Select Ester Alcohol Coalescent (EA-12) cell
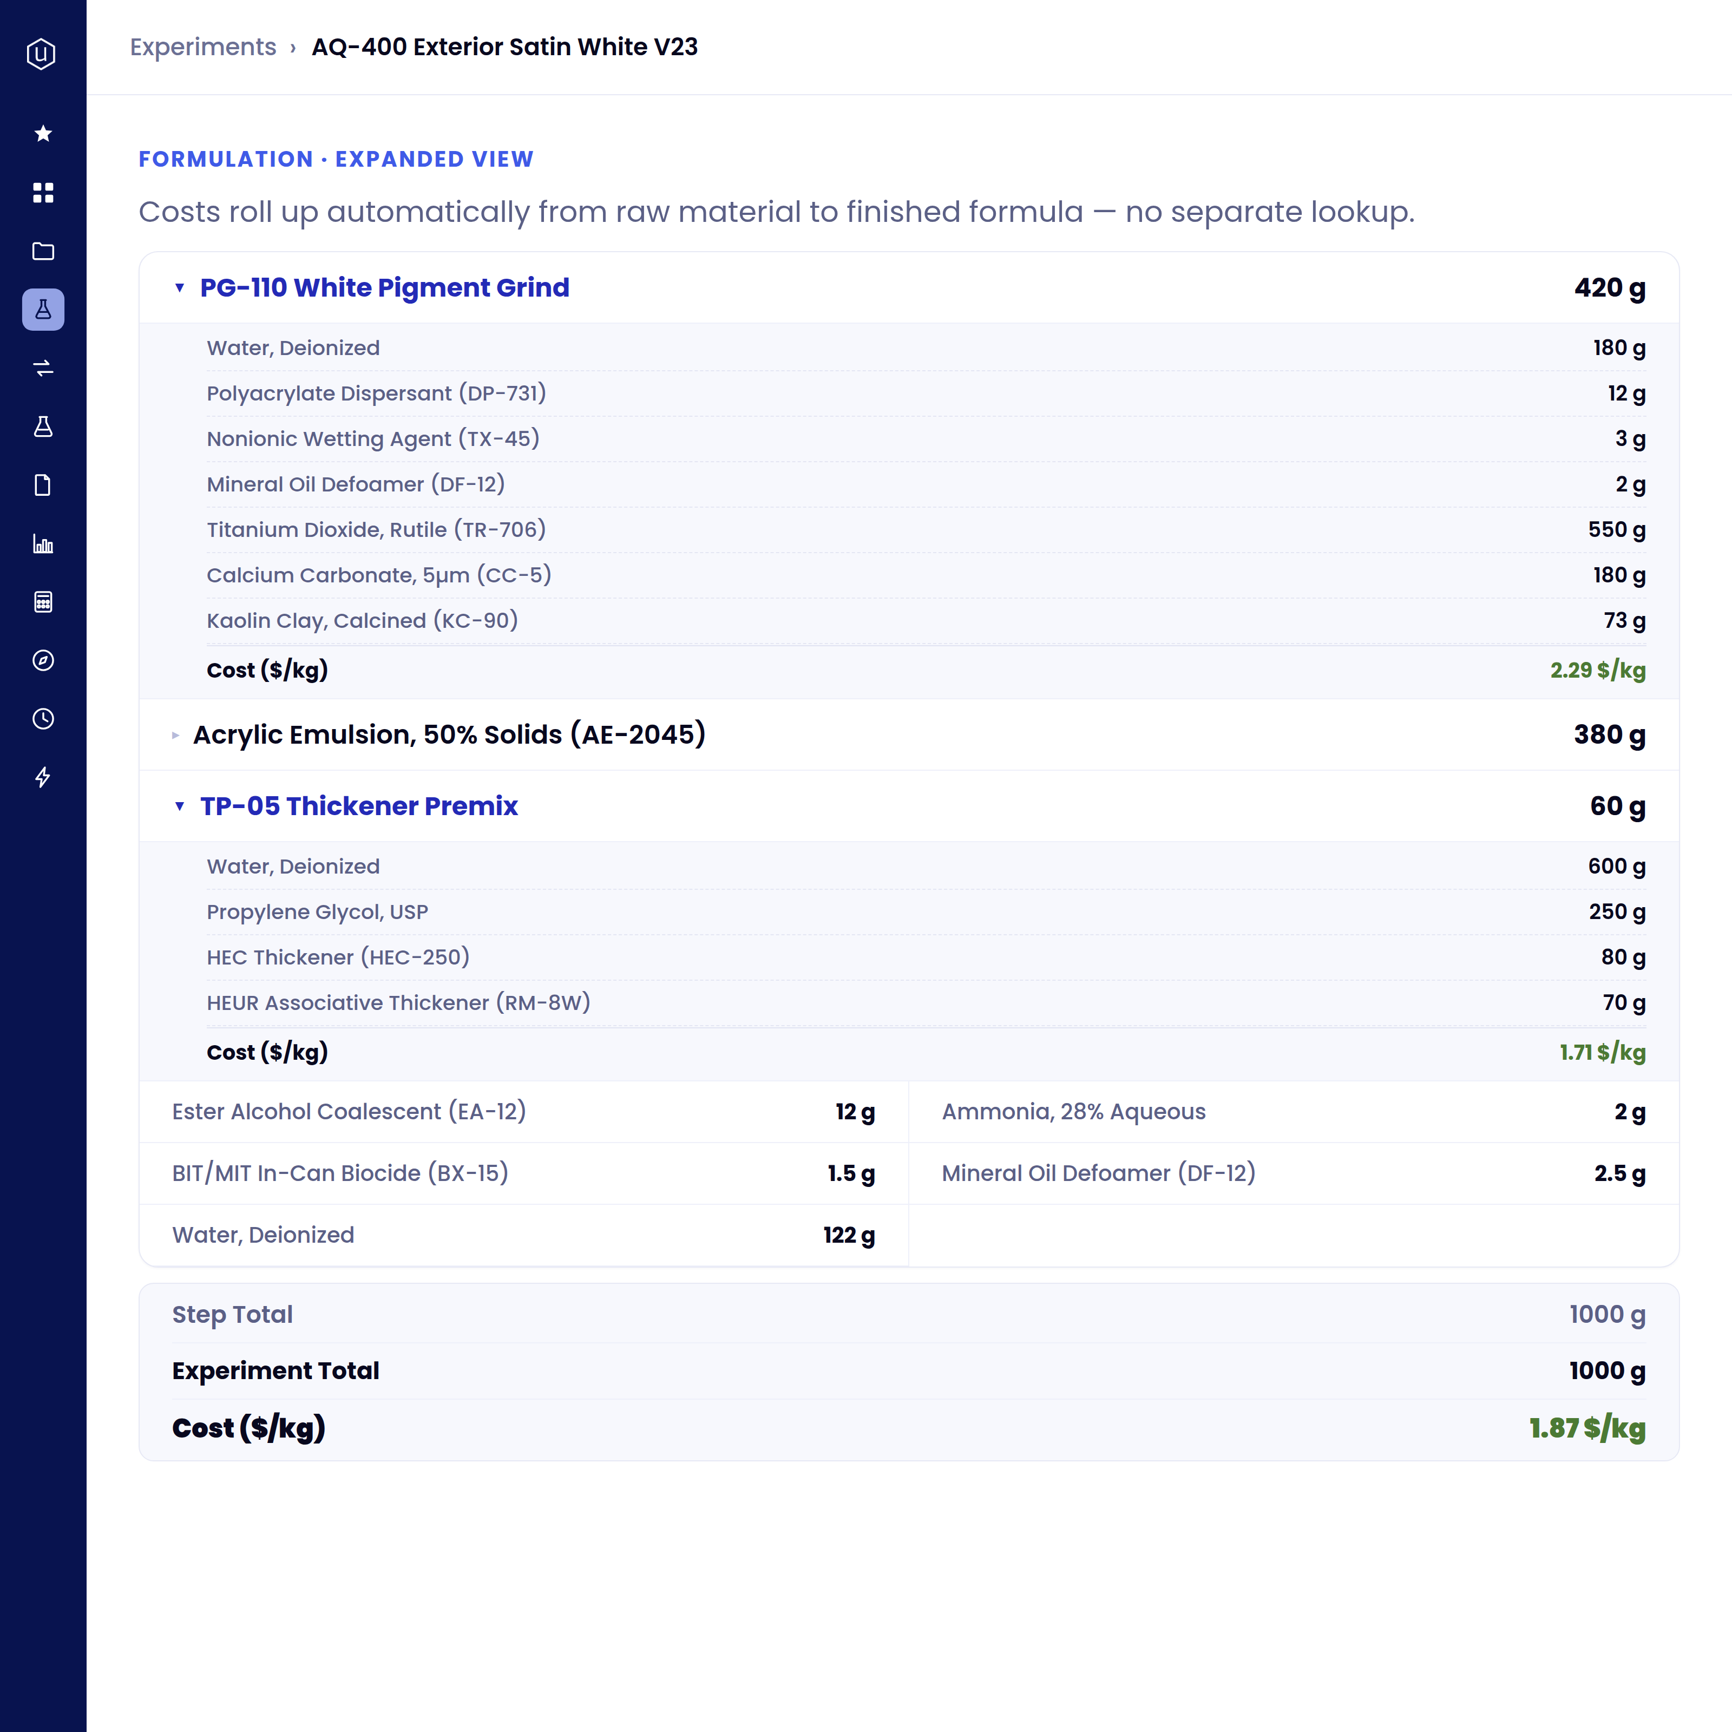The image size is (1732, 1732). (523, 1112)
